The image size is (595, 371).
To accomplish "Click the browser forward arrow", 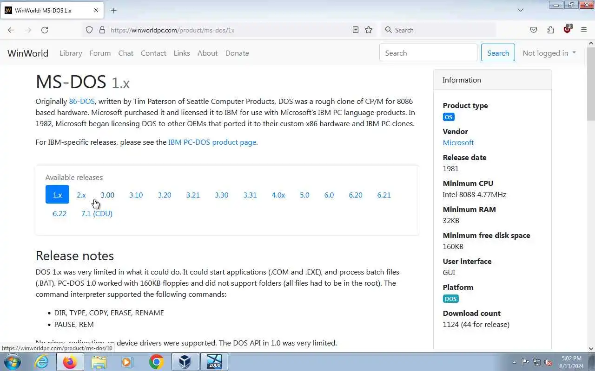I will pyautogui.click(x=28, y=30).
